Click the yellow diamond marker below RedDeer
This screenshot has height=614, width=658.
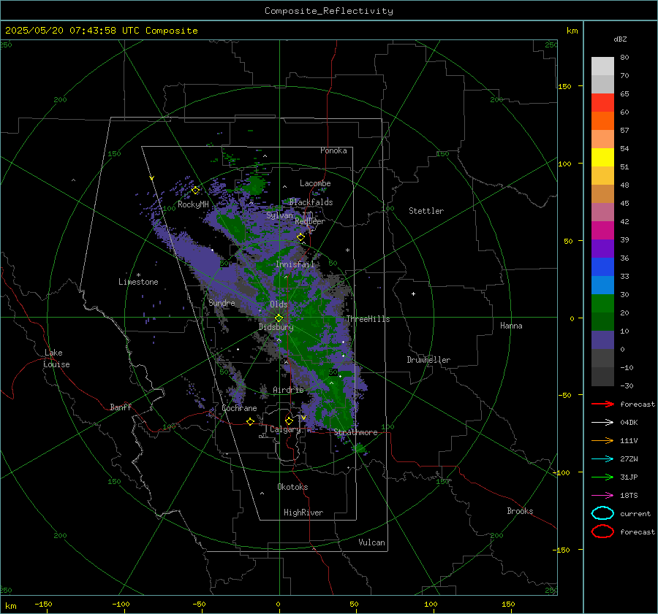(x=300, y=237)
